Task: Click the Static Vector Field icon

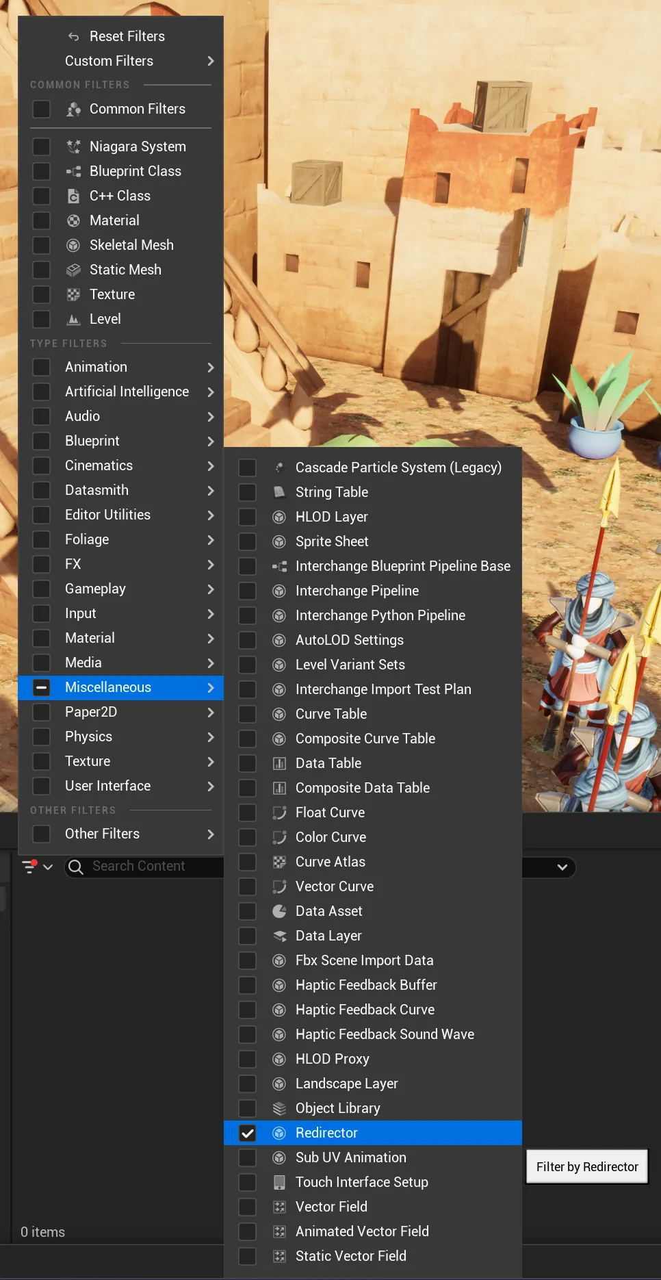Action: tap(279, 1256)
